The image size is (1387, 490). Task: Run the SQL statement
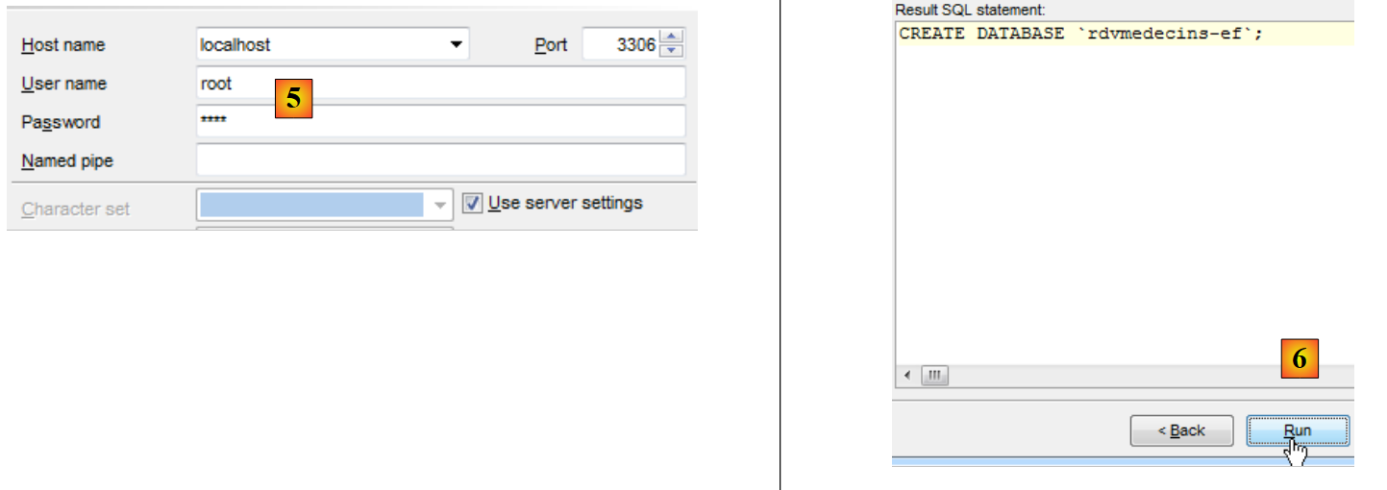tap(1298, 430)
